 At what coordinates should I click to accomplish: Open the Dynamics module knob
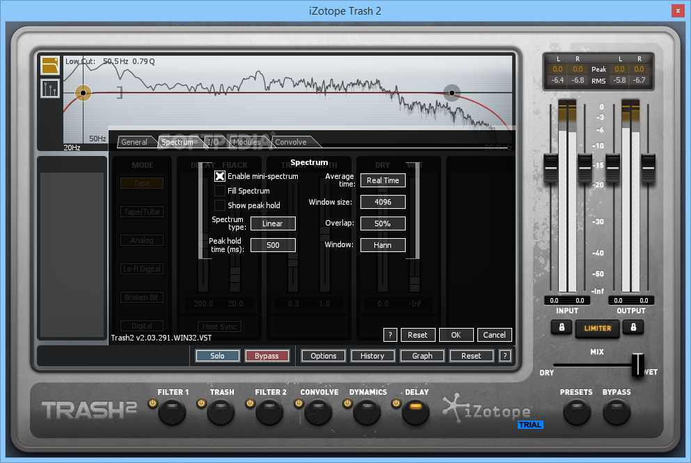point(367,412)
